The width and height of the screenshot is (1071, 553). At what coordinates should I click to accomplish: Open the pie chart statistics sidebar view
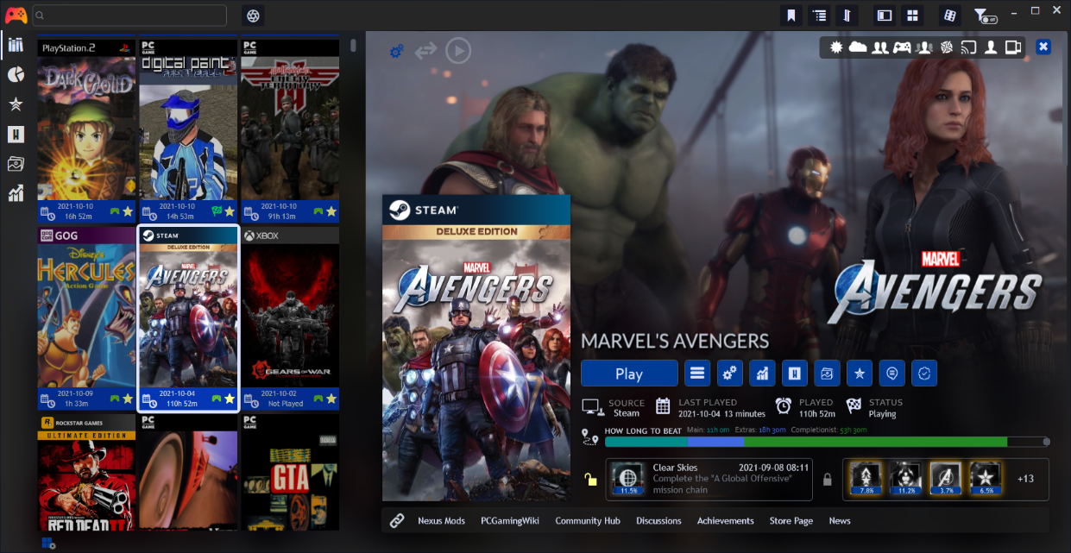pyautogui.click(x=16, y=75)
